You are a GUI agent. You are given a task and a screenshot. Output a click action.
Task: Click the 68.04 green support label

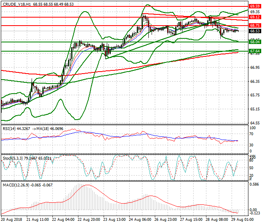(x=255, y=42)
